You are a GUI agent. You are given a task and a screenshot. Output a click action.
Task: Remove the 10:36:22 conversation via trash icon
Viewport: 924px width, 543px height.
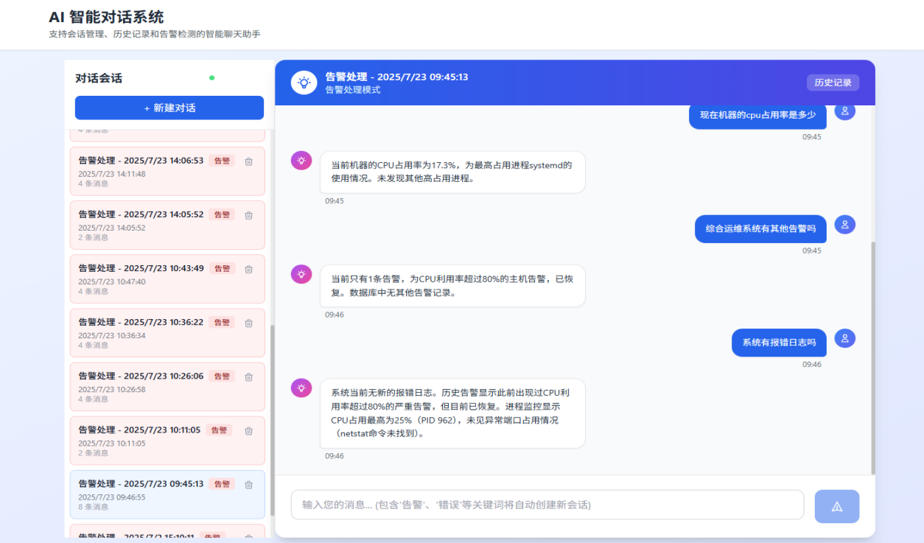coord(248,323)
